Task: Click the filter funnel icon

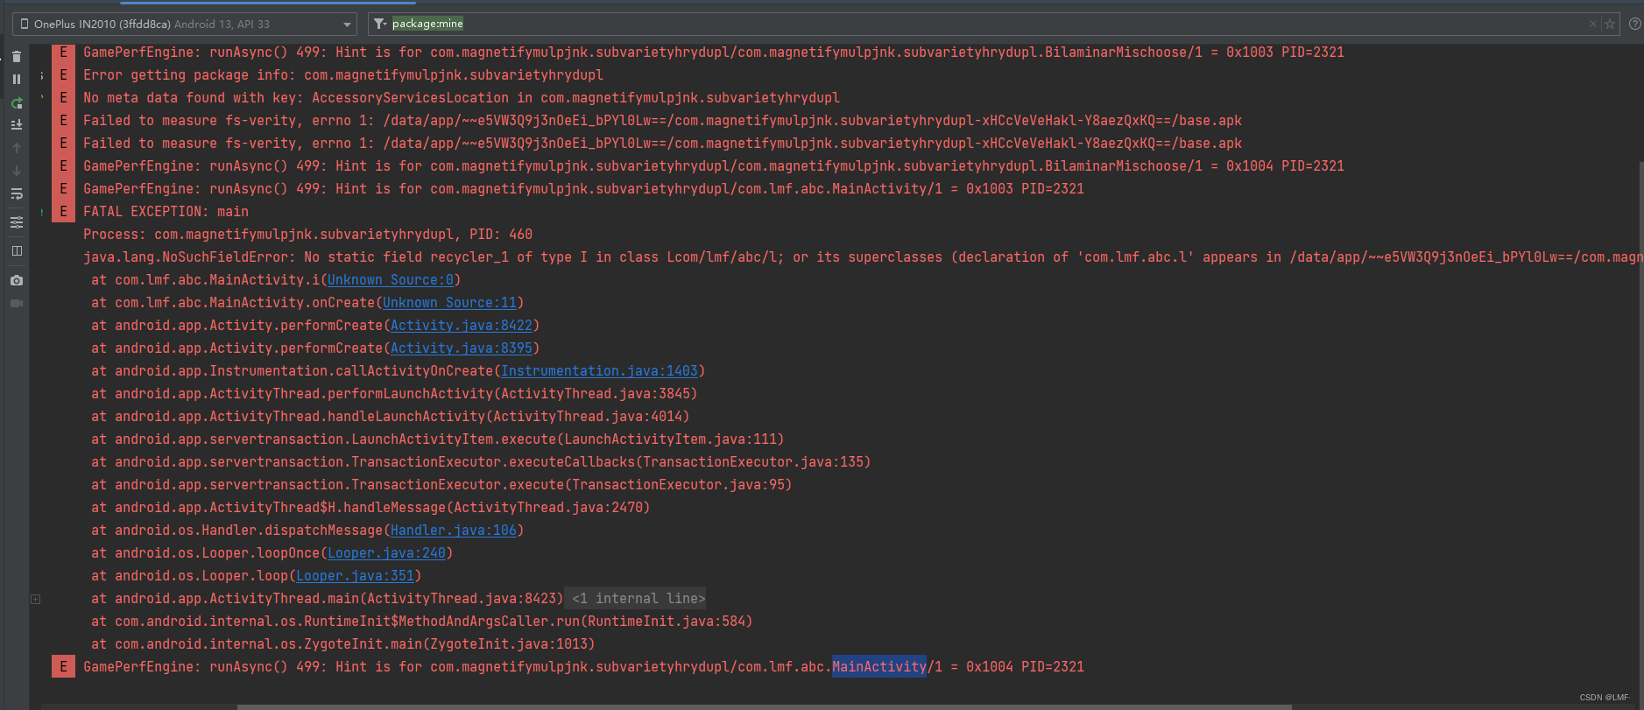Action: [379, 24]
